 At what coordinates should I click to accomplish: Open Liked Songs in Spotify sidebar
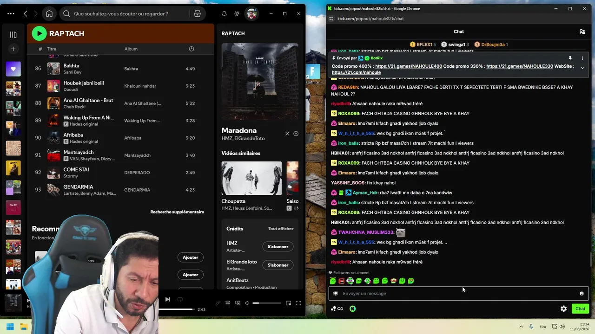click(x=13, y=69)
